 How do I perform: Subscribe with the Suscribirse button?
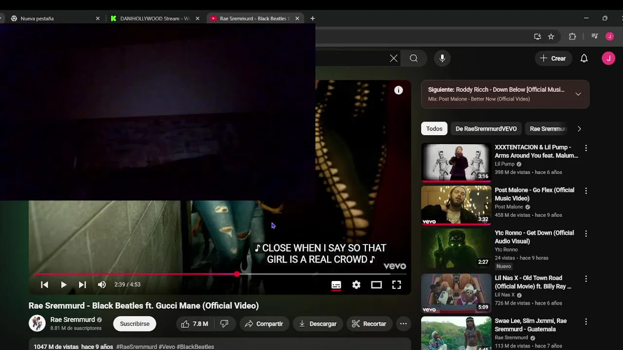point(135,324)
